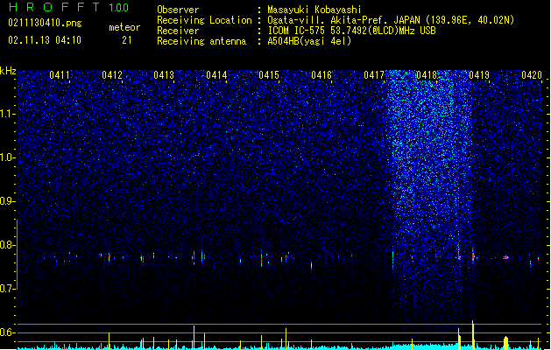
Task: Click the 0.8 kHz axis label
Action: click(8, 245)
